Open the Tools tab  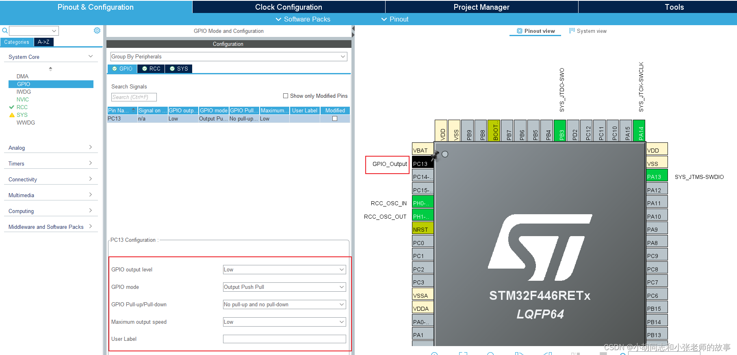[x=658, y=7]
